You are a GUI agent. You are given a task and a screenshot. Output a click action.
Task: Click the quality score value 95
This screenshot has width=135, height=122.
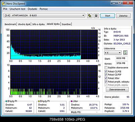click(128, 97)
